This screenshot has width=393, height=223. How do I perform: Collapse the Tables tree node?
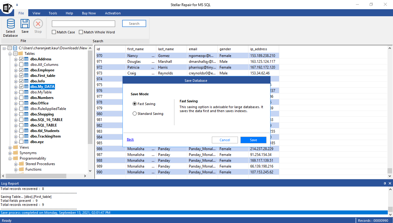(x=10, y=54)
